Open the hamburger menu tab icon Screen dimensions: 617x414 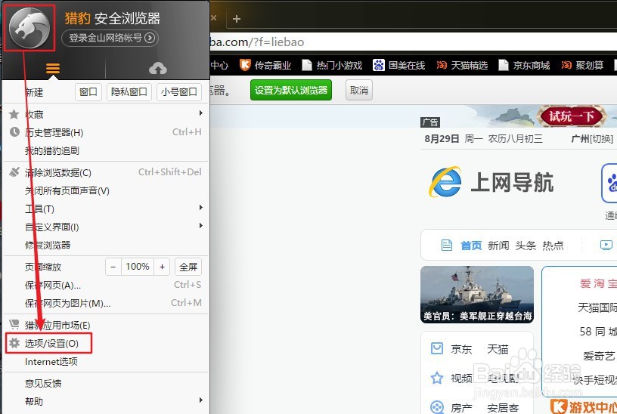click(53, 69)
